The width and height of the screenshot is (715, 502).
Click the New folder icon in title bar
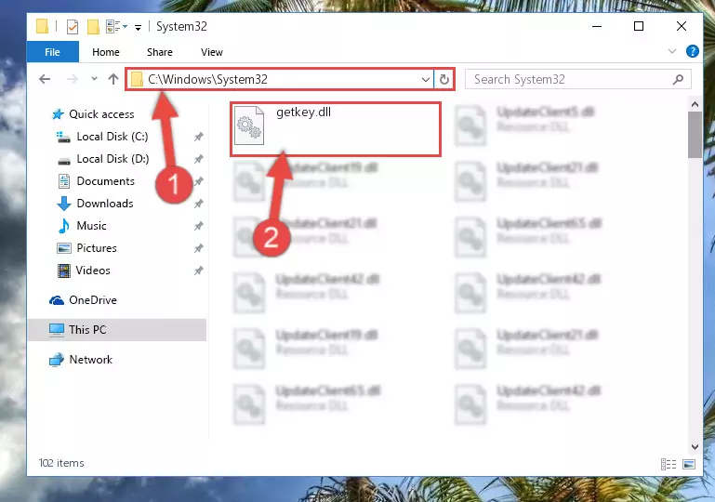coord(93,27)
